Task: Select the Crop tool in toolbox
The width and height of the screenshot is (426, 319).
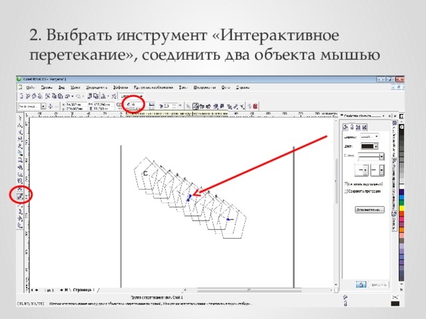Action: [20, 132]
